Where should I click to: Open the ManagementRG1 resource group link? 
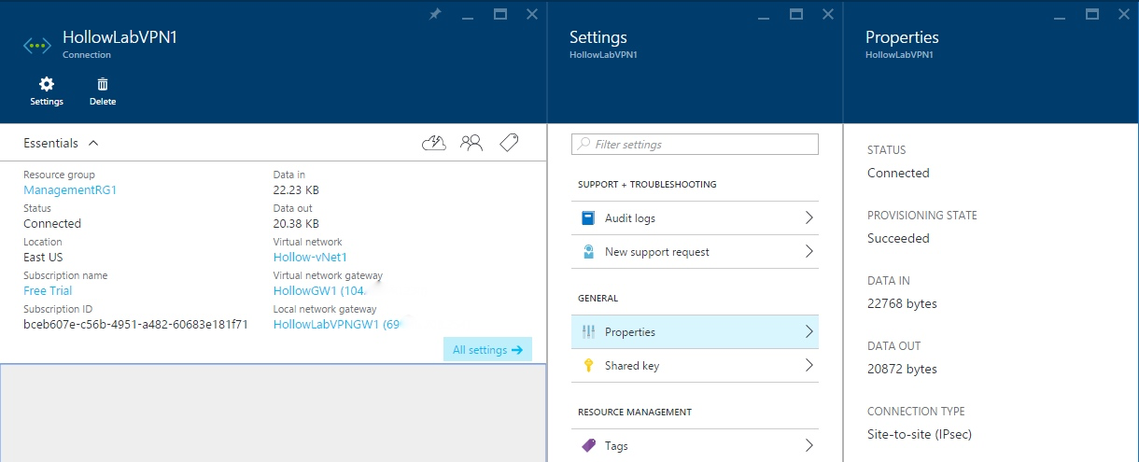tap(70, 190)
